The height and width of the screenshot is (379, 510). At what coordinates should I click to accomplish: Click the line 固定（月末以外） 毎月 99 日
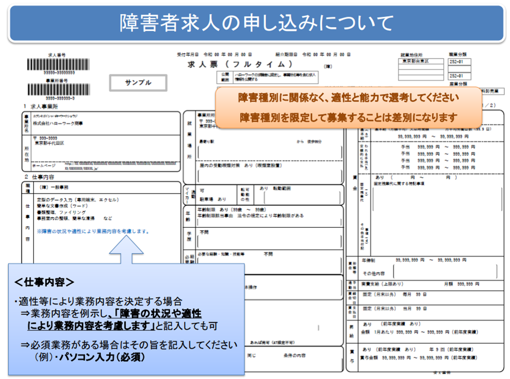pyautogui.click(x=394, y=294)
